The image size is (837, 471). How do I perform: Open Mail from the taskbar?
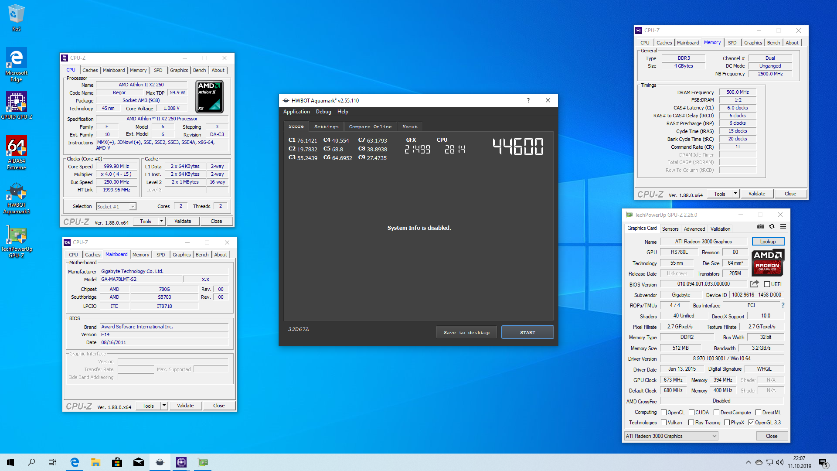coord(139,462)
